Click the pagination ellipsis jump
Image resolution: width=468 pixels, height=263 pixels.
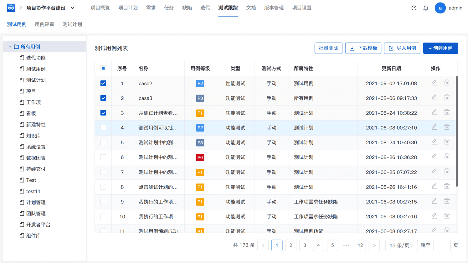(x=346, y=245)
